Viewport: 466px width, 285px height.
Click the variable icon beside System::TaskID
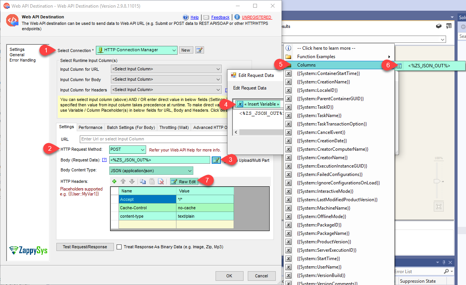click(289, 107)
